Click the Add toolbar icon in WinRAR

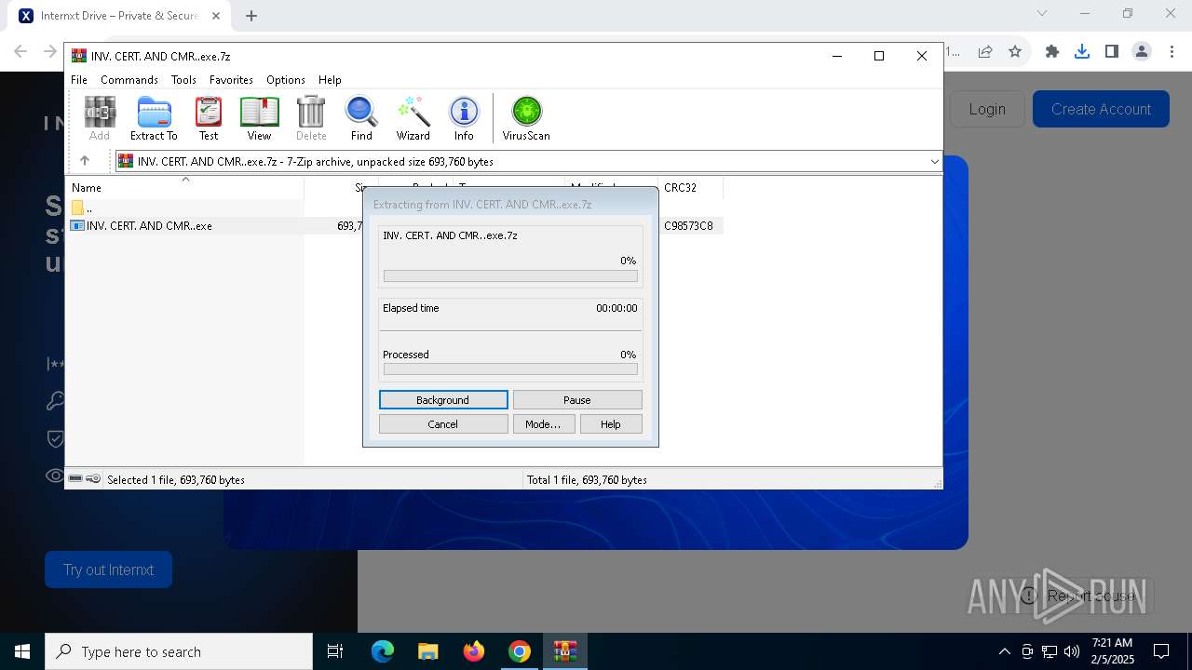(100, 118)
